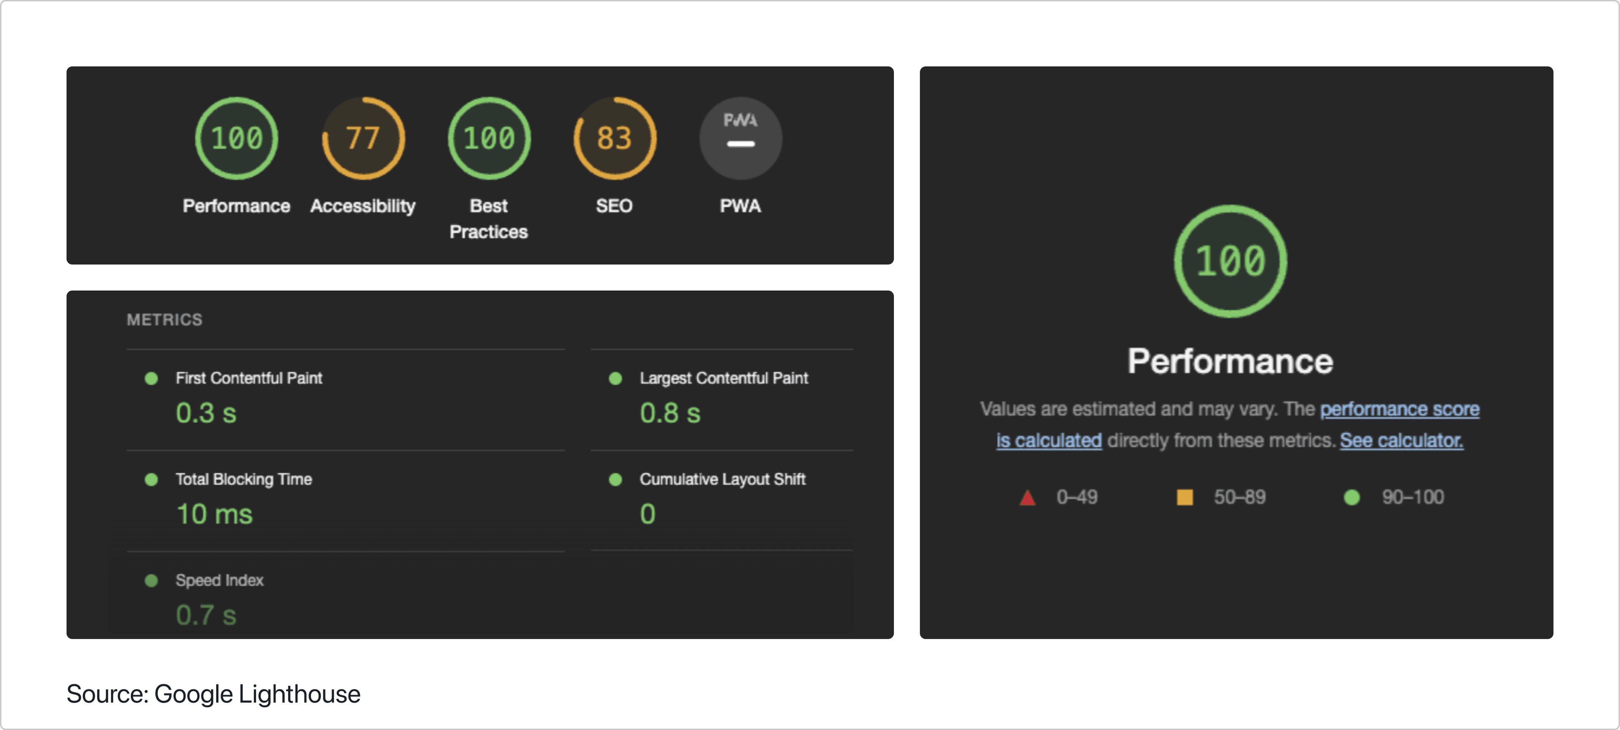Click the Performance 100 score gauge
The width and height of the screenshot is (1620, 730).
(236, 138)
